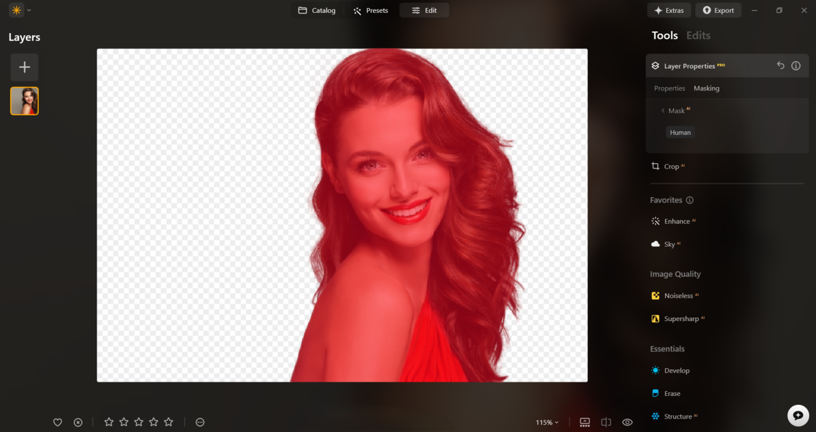Click the Human mask button
This screenshot has width=816, height=432.
click(x=680, y=132)
